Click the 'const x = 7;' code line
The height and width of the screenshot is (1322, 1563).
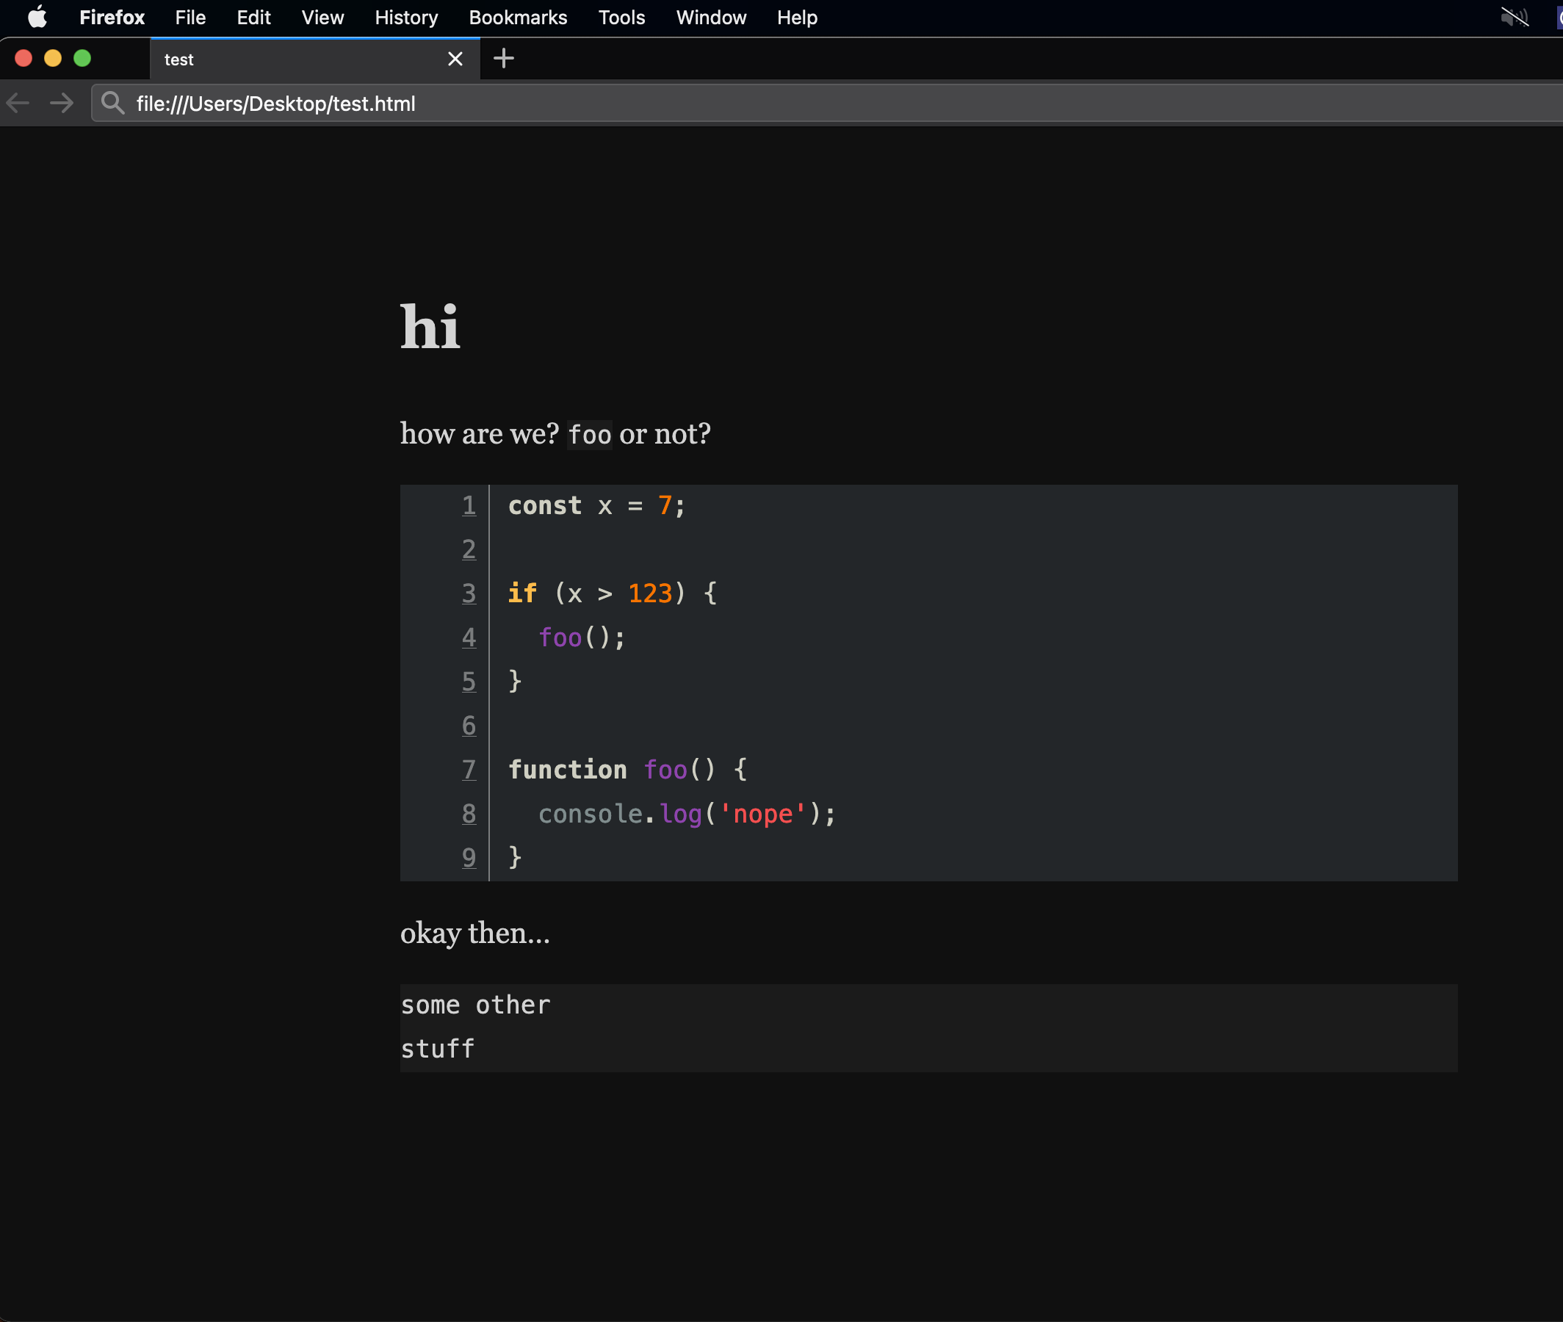pyautogui.click(x=596, y=506)
